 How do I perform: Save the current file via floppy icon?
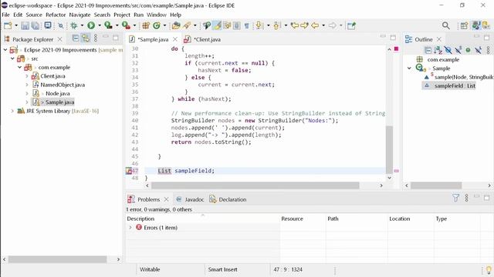[x=25, y=25]
